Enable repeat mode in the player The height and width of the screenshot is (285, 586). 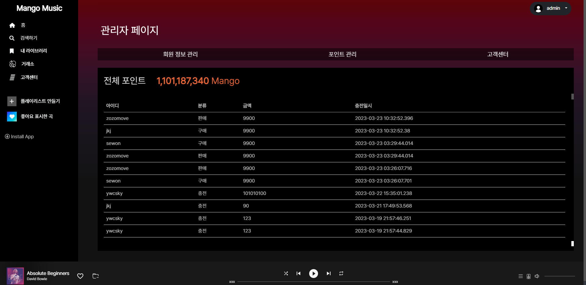(x=341, y=273)
